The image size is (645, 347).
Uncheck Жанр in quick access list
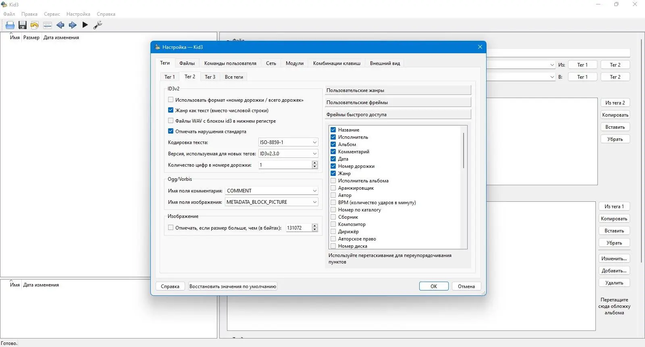333,173
